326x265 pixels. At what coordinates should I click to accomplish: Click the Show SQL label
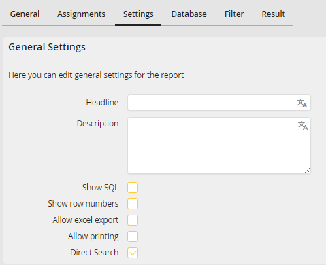click(x=101, y=188)
